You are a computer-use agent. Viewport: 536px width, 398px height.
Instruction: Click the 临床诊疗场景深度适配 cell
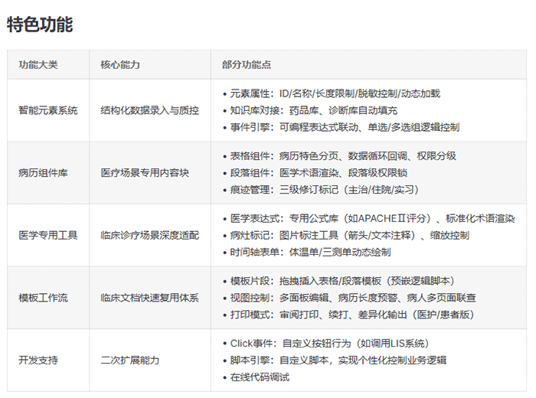tap(149, 235)
